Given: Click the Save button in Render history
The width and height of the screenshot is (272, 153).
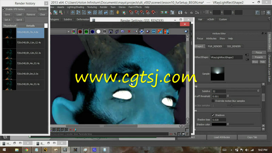Looking at the screenshot, I should [x=7, y=15].
